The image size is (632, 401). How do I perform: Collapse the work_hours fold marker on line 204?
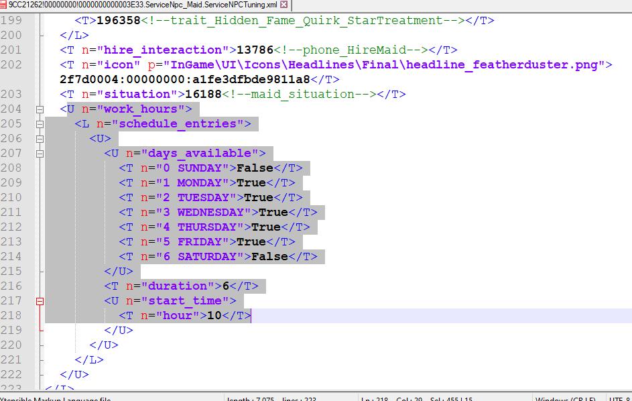pos(40,109)
